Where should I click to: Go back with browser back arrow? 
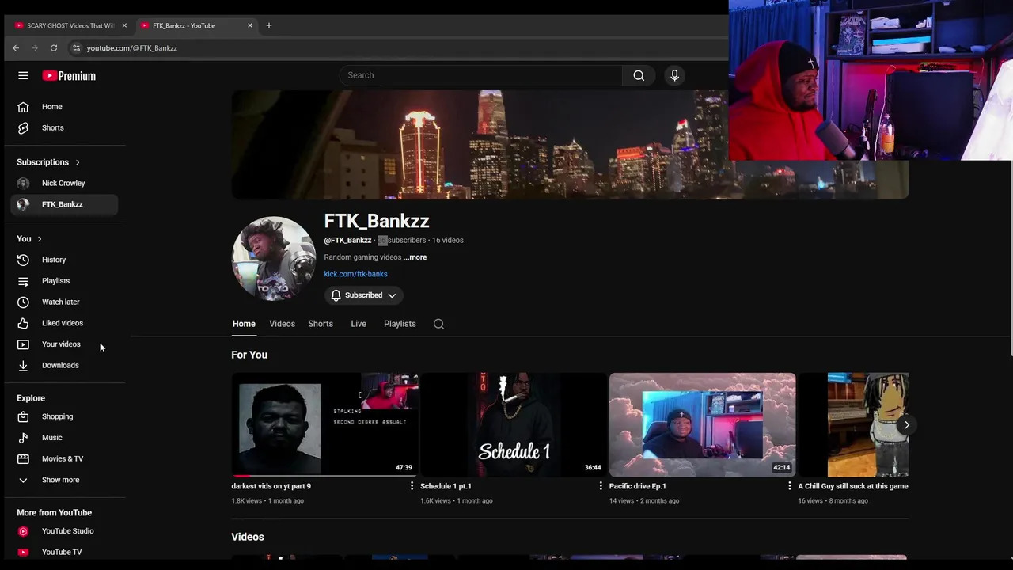click(x=16, y=48)
